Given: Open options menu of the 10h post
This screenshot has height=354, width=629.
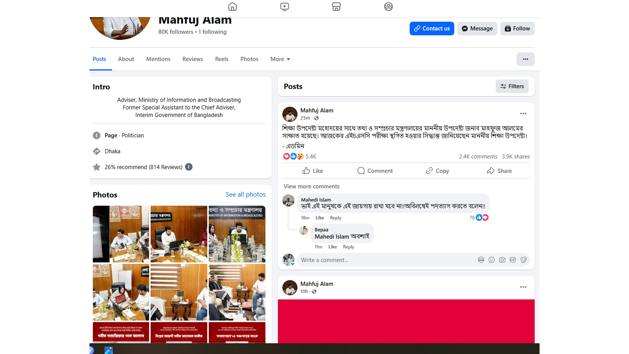Looking at the screenshot, I should pyautogui.click(x=523, y=287).
